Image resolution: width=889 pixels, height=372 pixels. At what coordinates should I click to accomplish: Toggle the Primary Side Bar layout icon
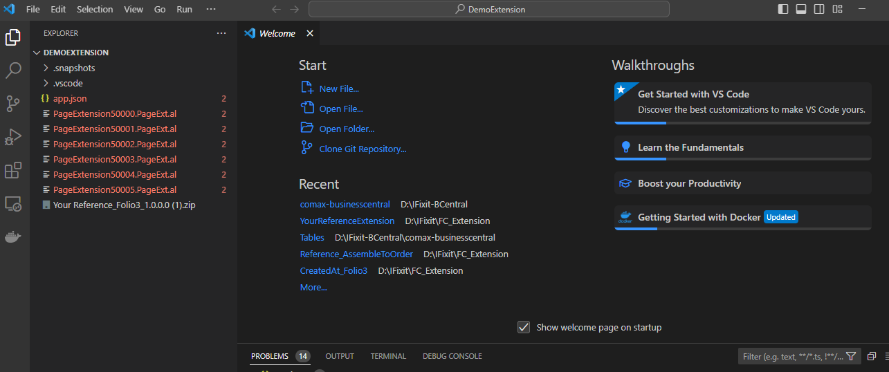pos(783,9)
